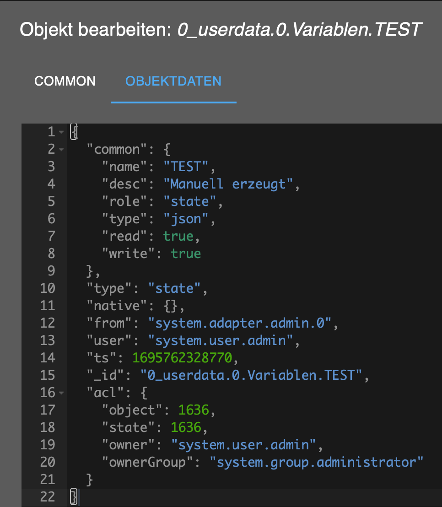The height and width of the screenshot is (507, 442).
Task: Click line number 10 in the gutter
Action: tap(48, 288)
